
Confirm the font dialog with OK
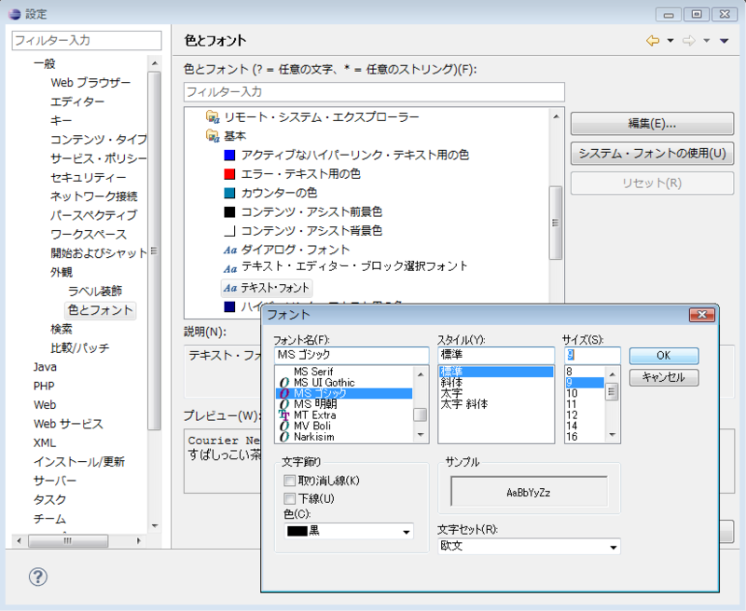click(664, 356)
